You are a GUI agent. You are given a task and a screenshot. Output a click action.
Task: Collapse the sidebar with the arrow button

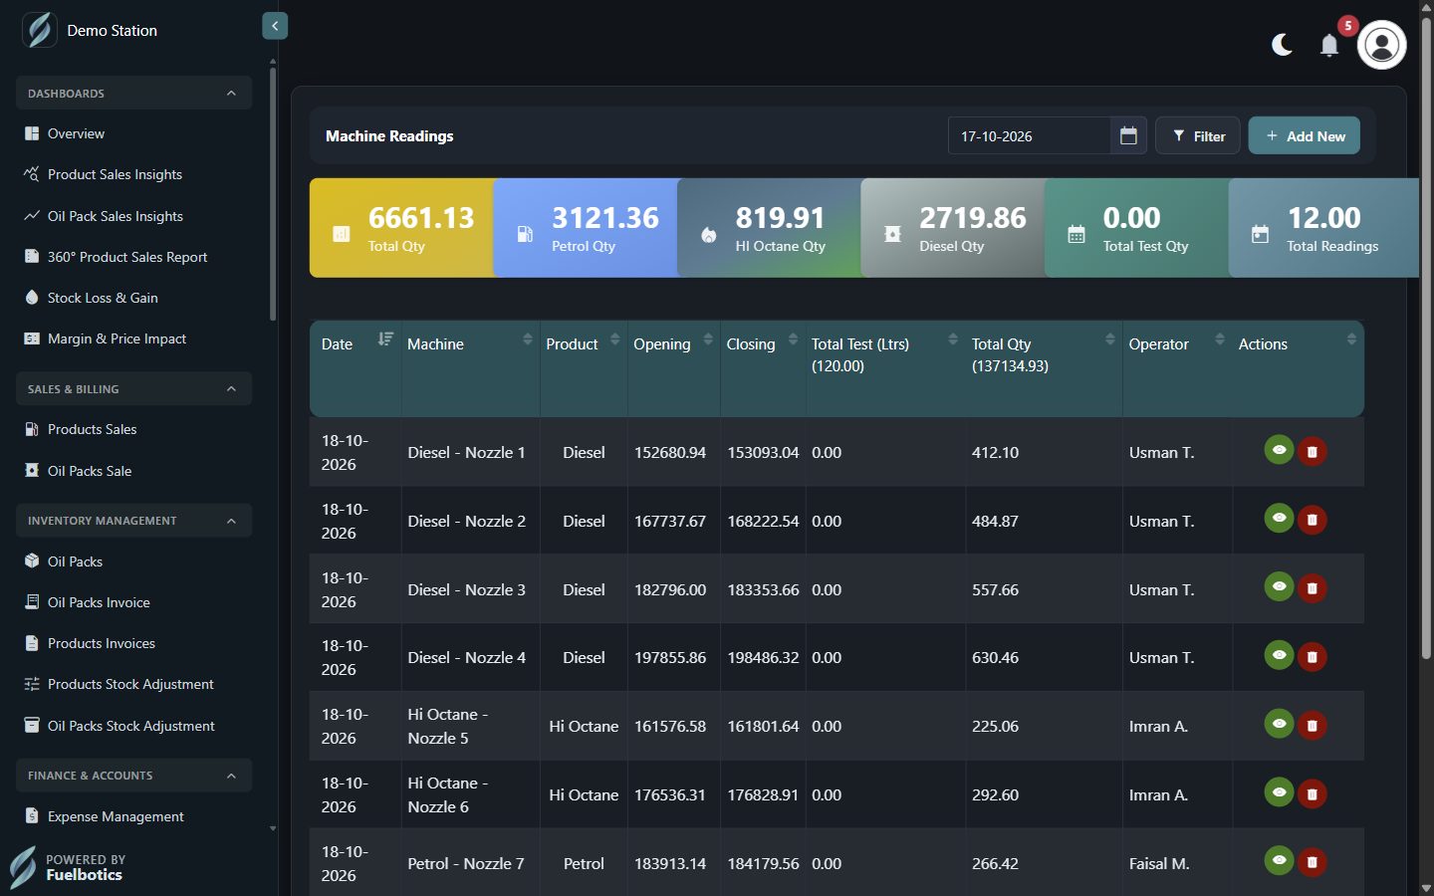275,26
